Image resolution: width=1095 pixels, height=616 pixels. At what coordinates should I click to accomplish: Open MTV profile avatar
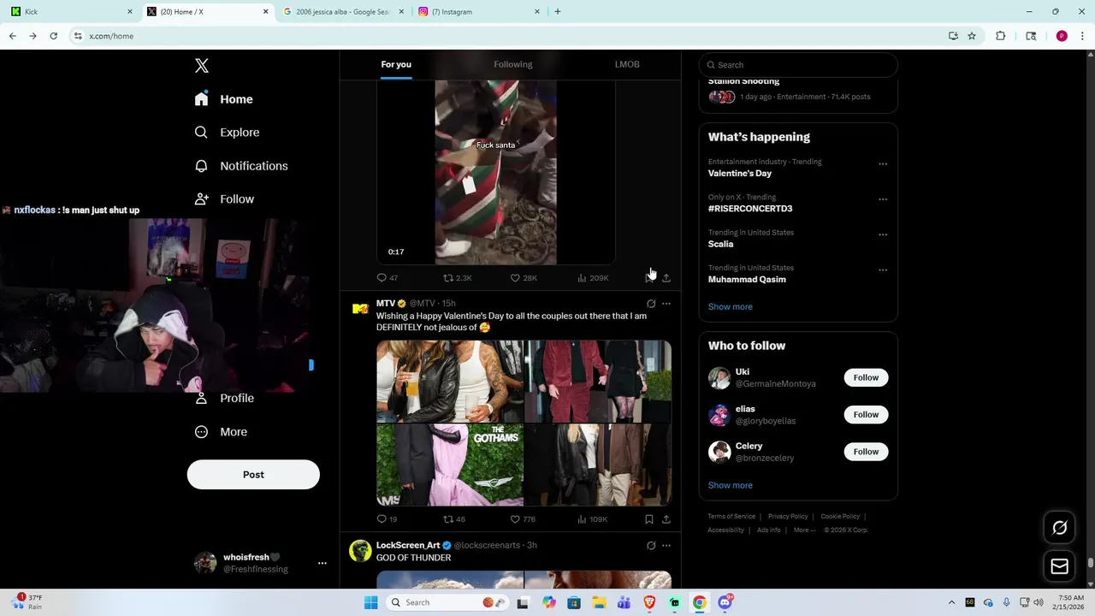pos(360,309)
